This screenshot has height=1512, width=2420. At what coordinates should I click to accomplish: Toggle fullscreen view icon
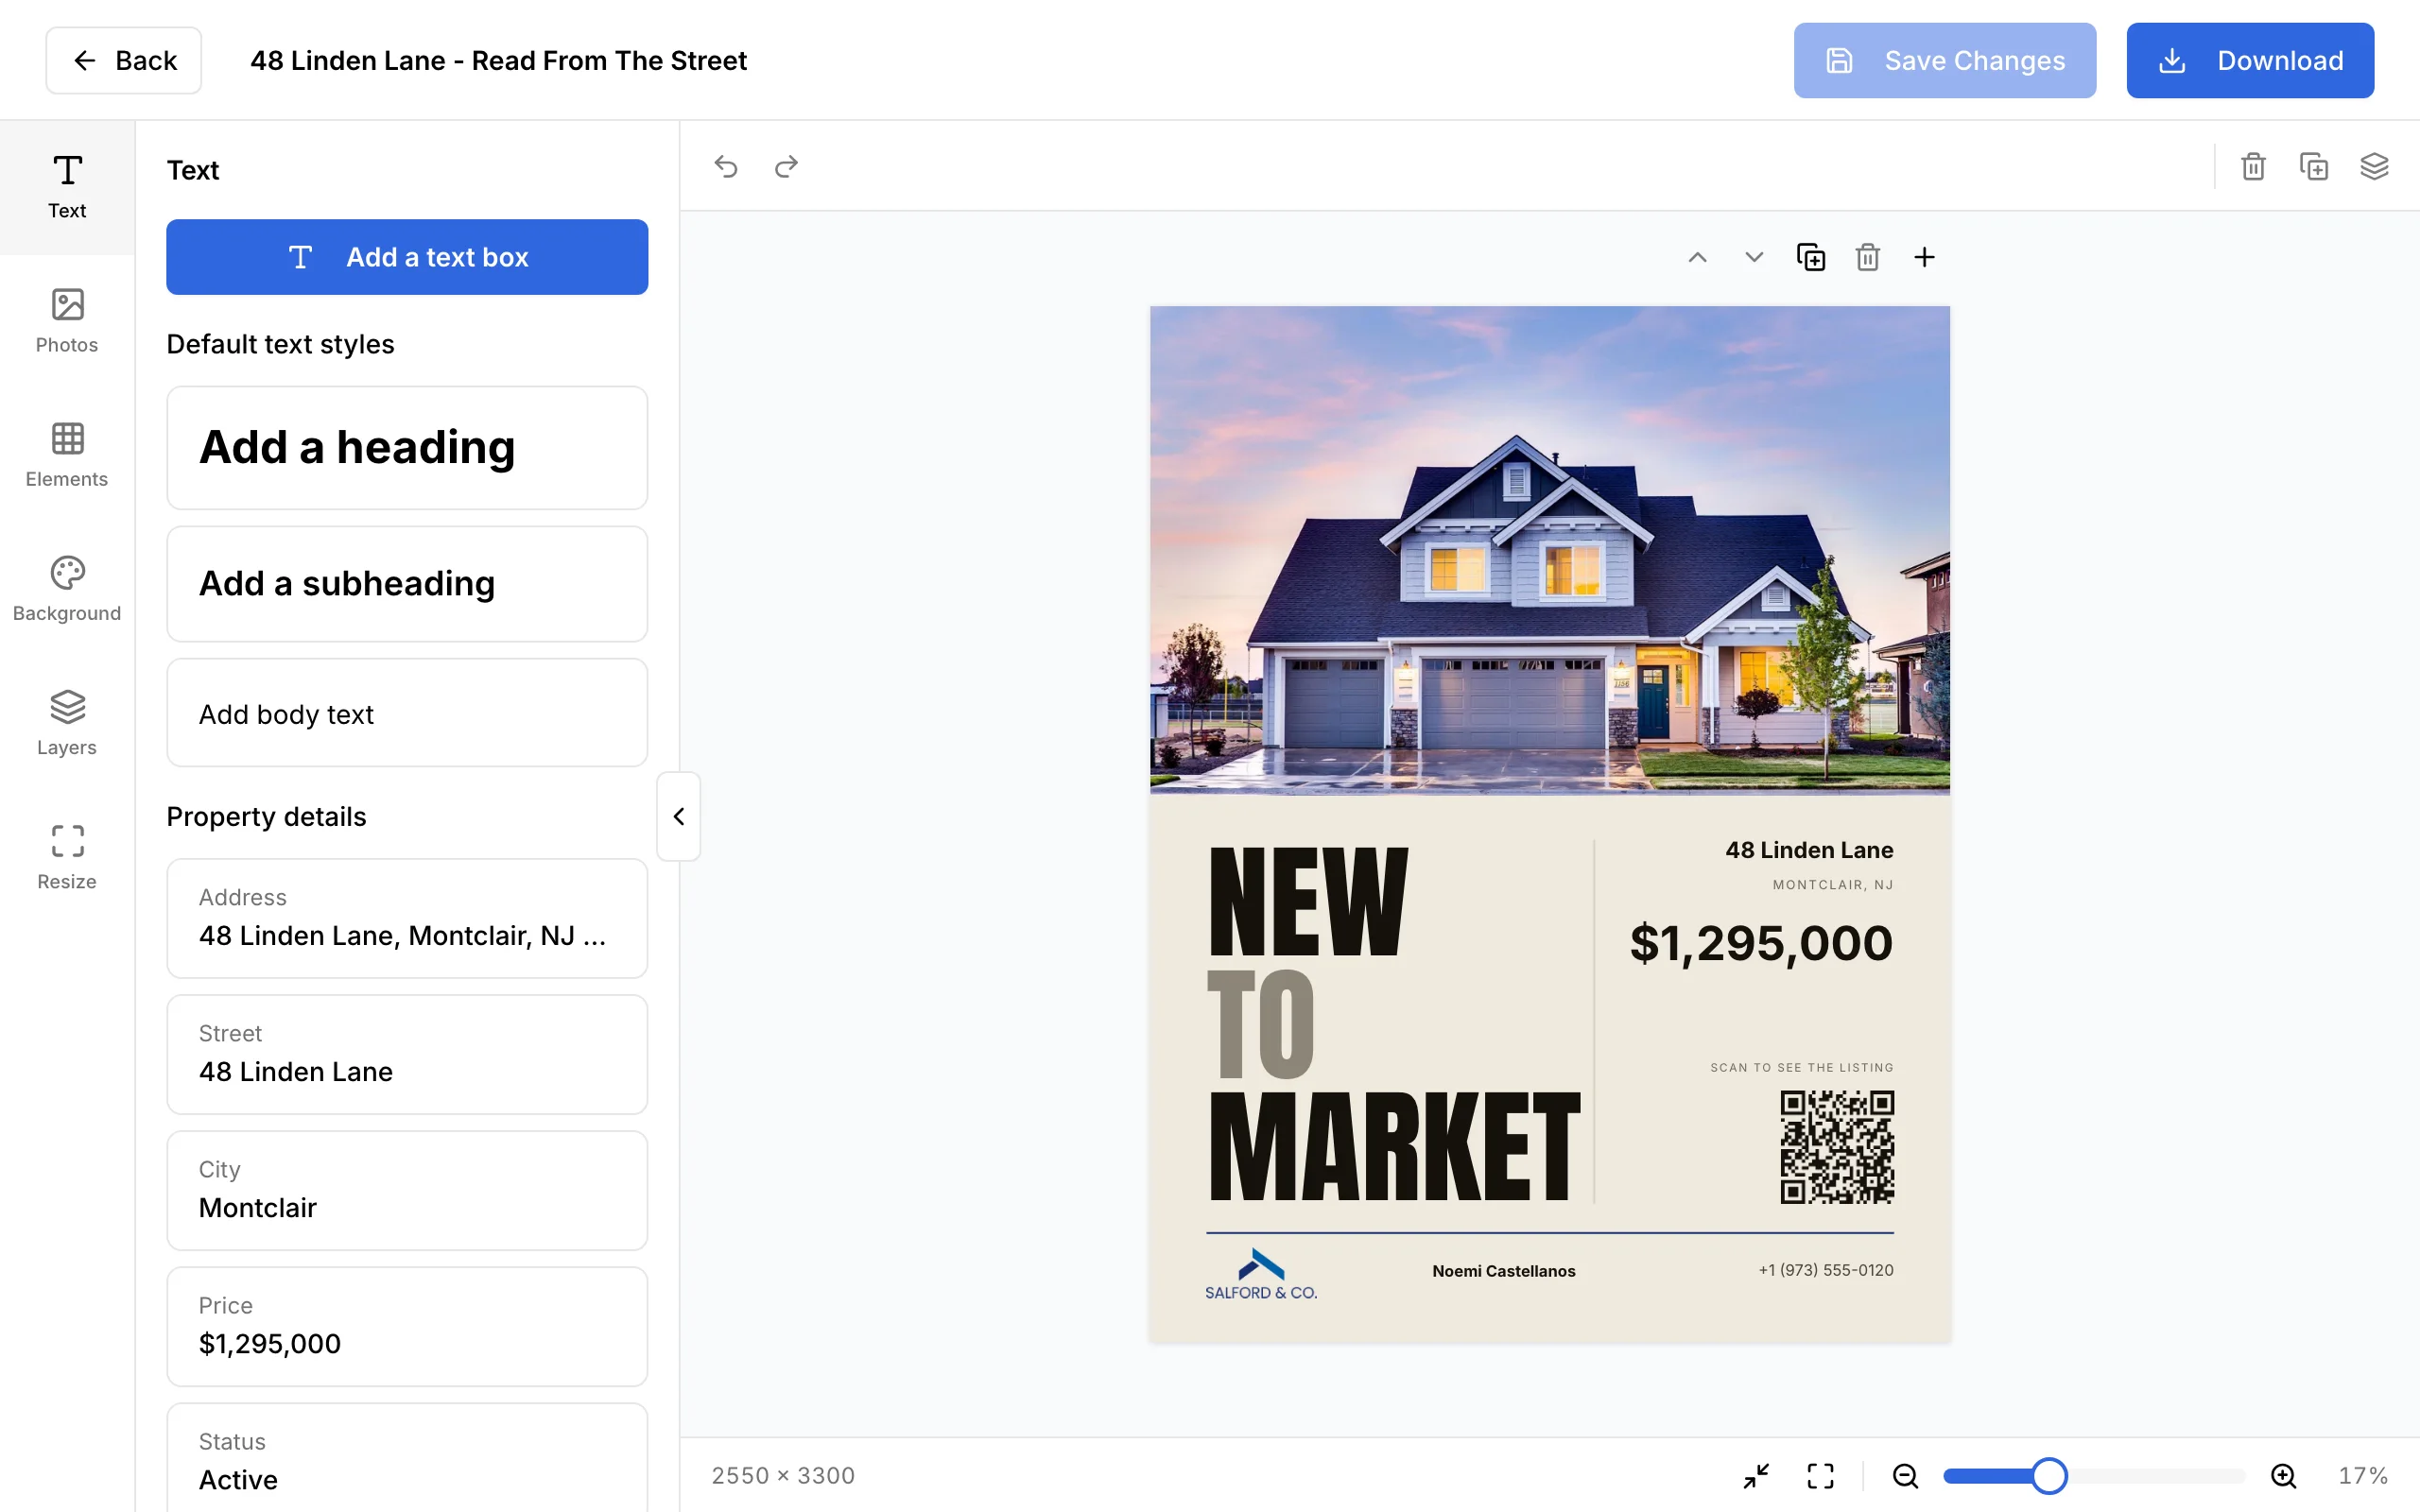[1820, 1475]
